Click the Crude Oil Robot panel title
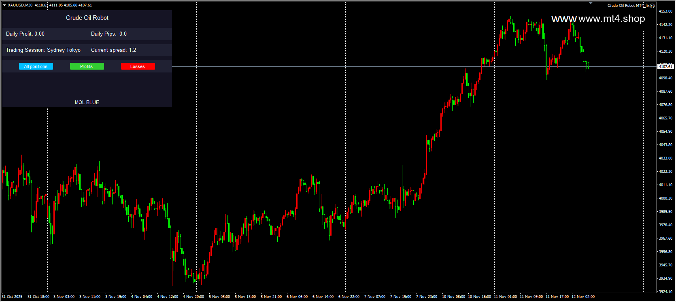The height and width of the screenshot is (302, 676). coord(87,18)
